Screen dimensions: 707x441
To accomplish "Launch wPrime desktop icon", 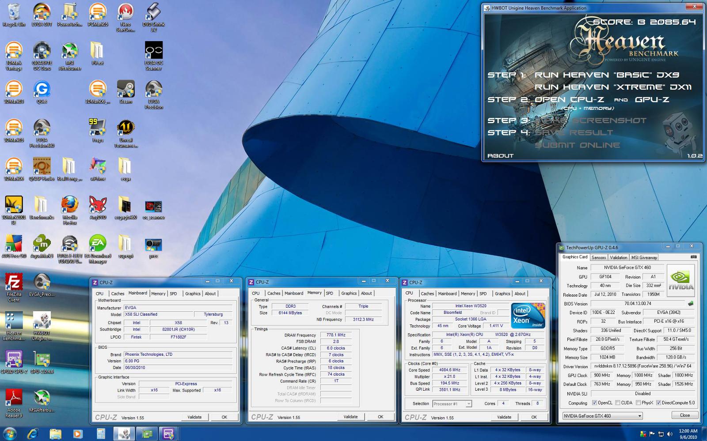I will (98, 169).
